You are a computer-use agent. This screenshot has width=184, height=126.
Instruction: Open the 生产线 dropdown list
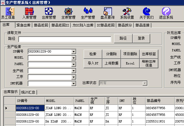point(73,71)
